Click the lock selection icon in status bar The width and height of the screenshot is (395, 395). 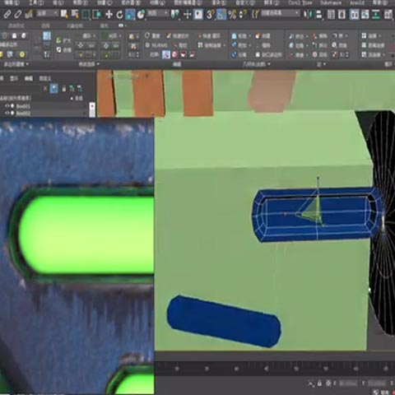319,383
